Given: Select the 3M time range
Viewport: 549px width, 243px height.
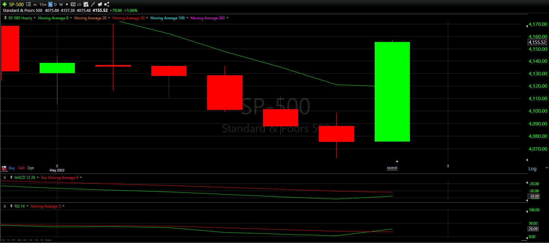Looking at the screenshot, I should point(25,240).
